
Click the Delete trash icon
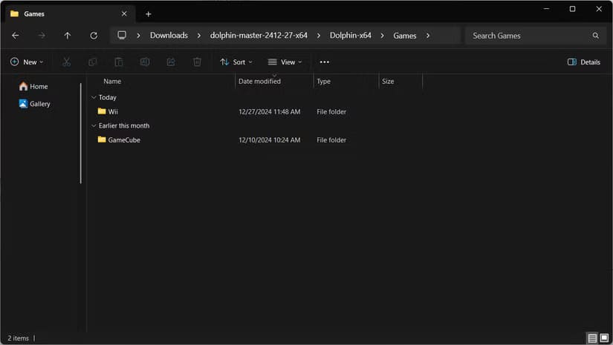coord(197,62)
